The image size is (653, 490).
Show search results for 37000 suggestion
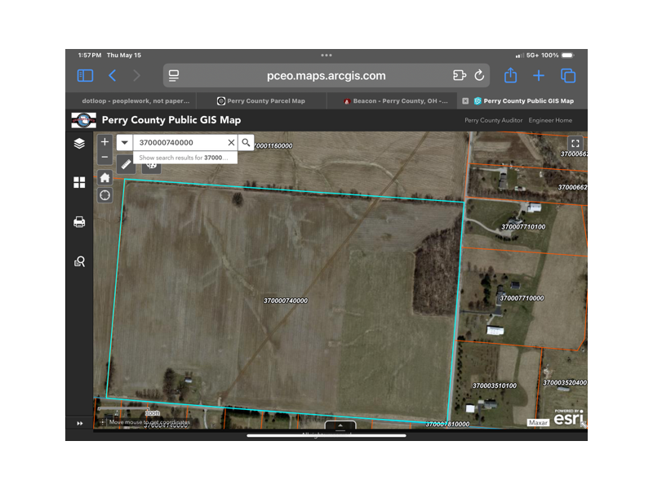click(x=185, y=158)
